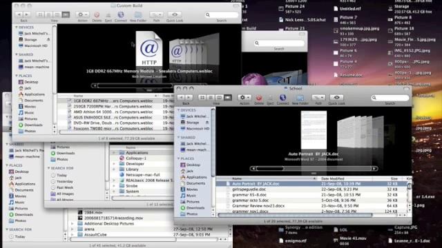This screenshot has height=248, width=442.
Task: Switch Custom Build window to icon view
Action: pyautogui.click(x=40, y=14)
